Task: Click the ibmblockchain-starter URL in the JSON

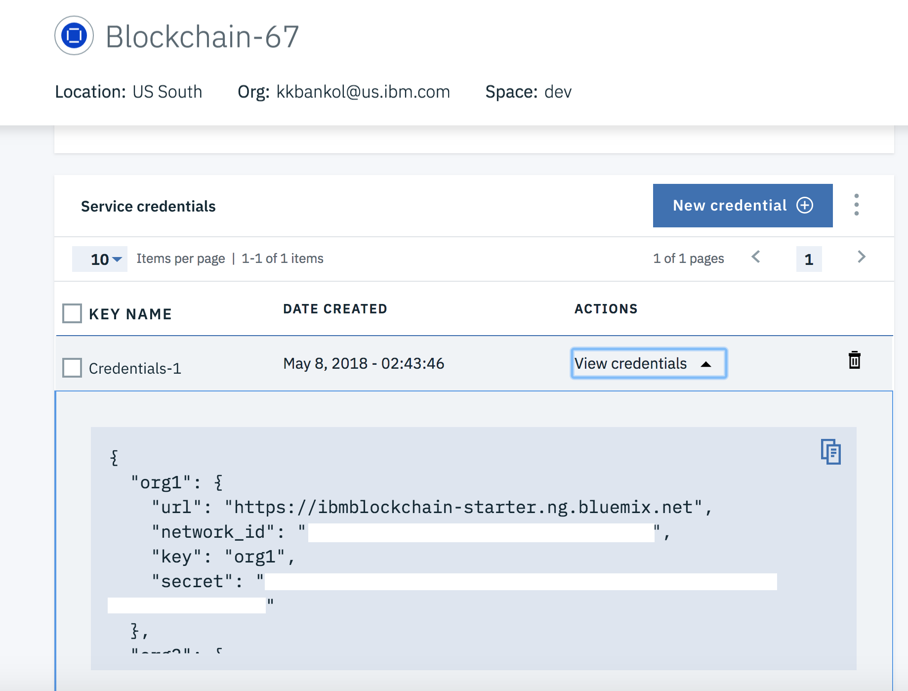Action: point(463,507)
